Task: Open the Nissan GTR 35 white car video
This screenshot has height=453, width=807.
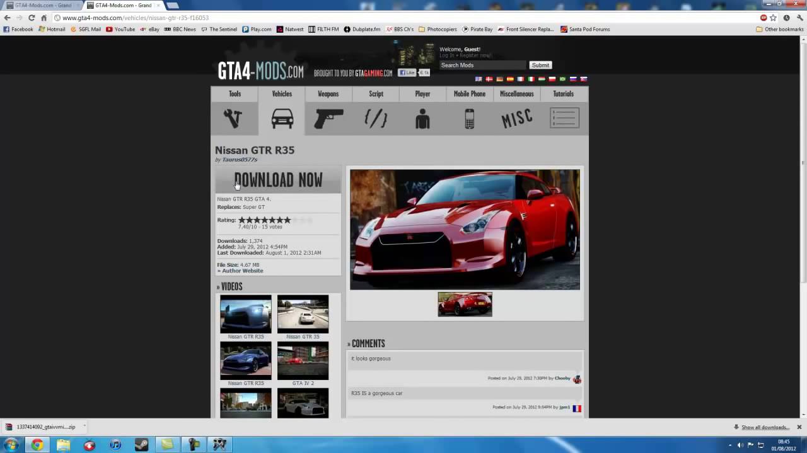Action: click(x=303, y=314)
